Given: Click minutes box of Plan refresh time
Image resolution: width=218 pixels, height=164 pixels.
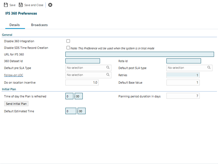Looking at the screenshot, I should [79, 96].
